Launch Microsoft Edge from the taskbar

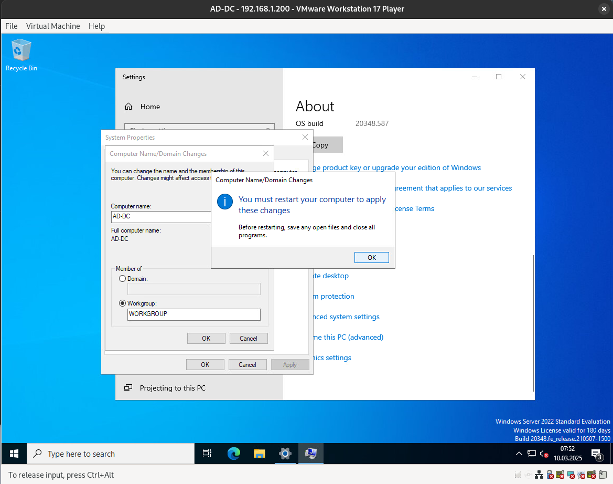pyautogui.click(x=233, y=454)
